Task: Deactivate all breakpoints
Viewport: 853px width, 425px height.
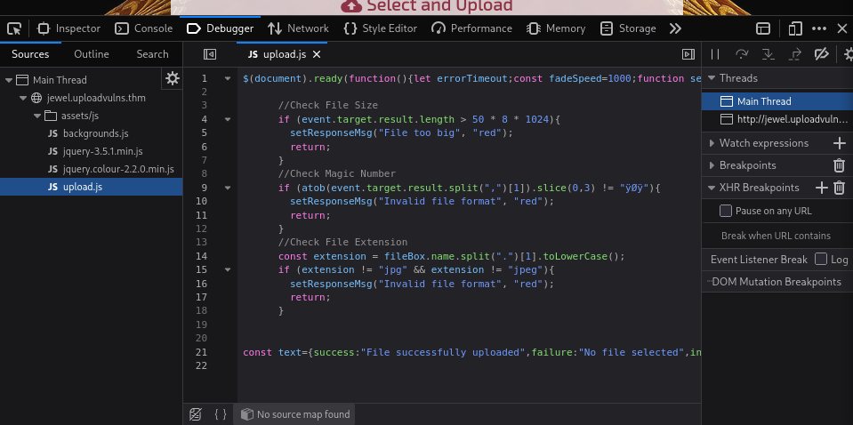Action: pos(822,54)
